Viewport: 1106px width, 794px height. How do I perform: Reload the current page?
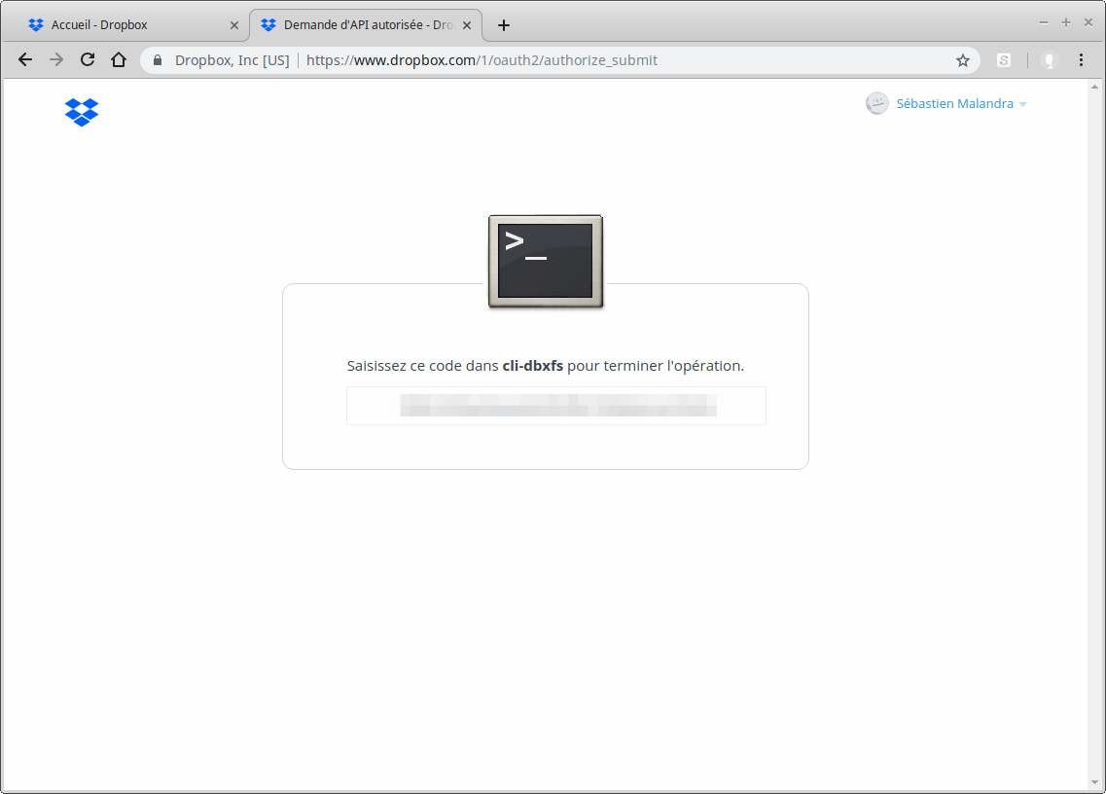pos(88,60)
